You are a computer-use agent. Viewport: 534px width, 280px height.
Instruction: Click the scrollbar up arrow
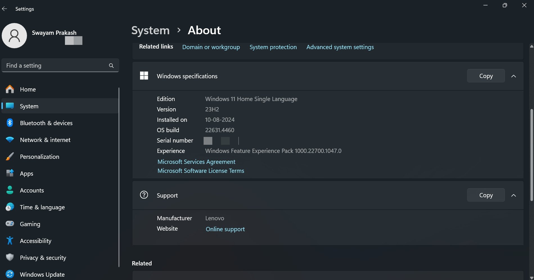tap(531, 46)
